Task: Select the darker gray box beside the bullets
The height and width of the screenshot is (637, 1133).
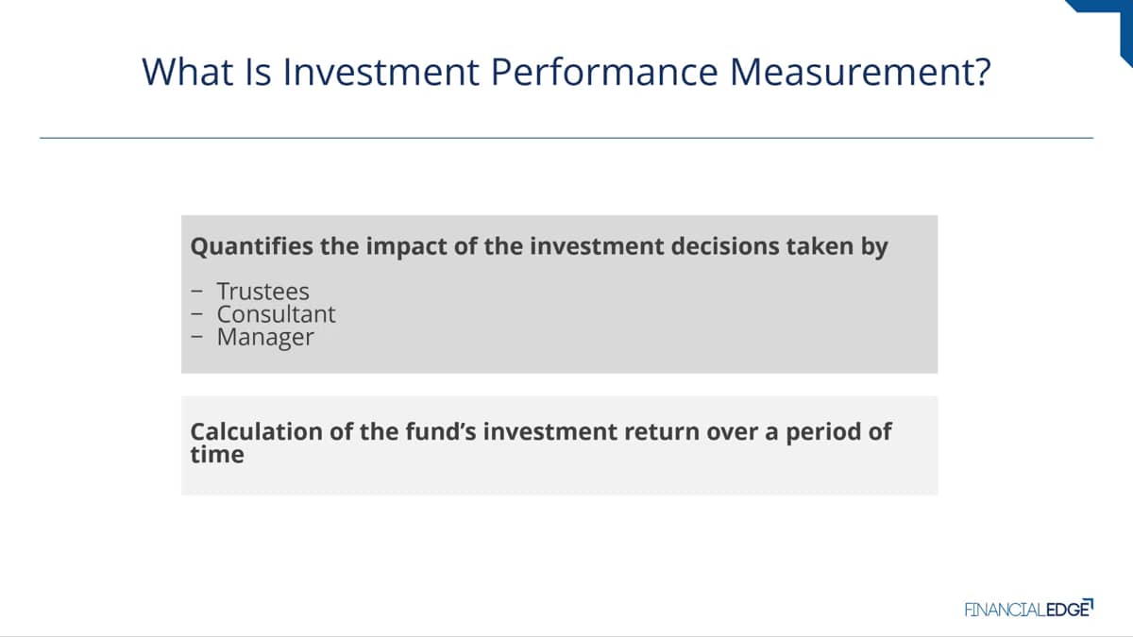Action: (x=560, y=293)
